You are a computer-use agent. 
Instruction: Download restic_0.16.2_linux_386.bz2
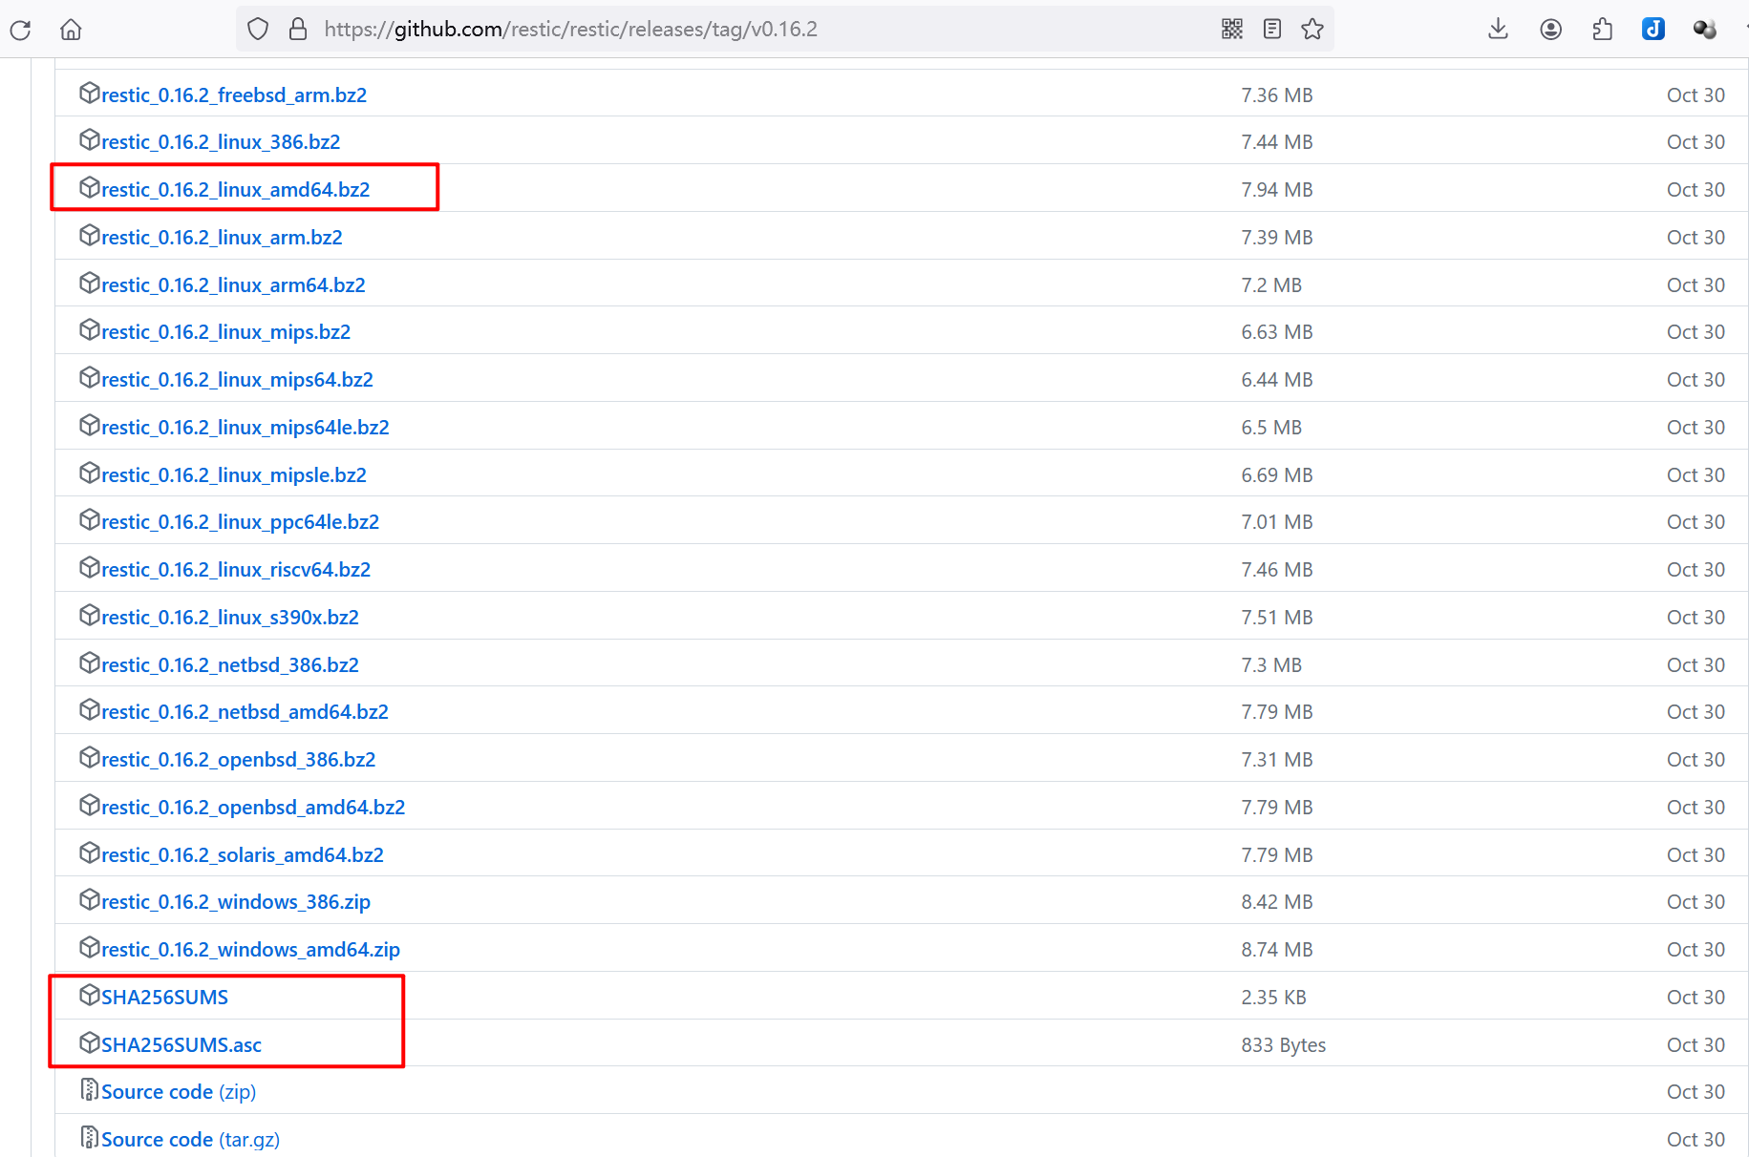[x=221, y=142]
